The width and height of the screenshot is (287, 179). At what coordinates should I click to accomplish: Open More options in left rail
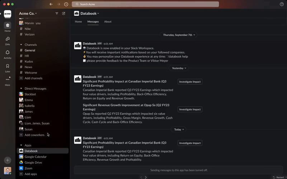[8, 81]
